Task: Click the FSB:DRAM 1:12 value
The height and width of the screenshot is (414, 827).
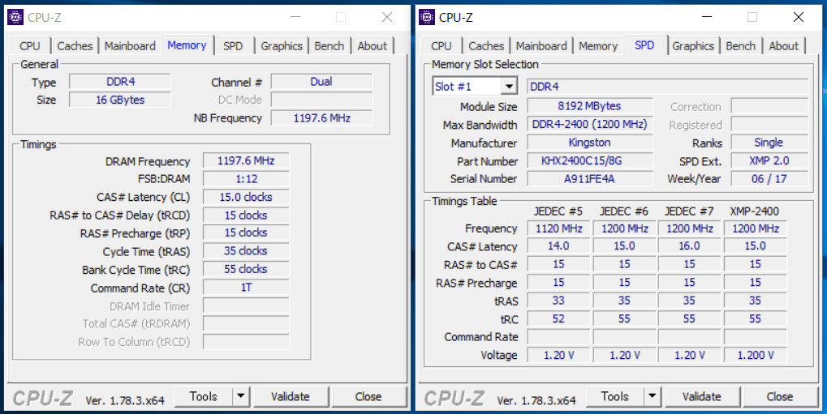Action: (246, 179)
